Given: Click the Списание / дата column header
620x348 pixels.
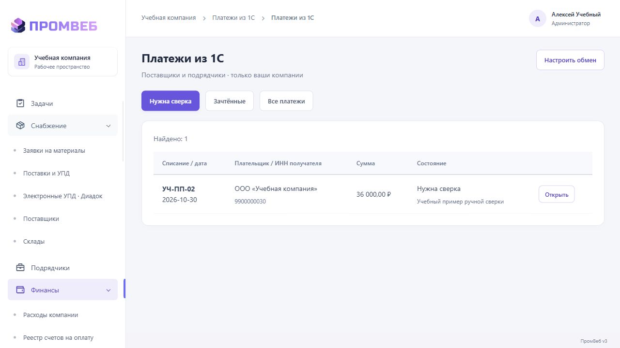Looking at the screenshot, I should pyautogui.click(x=185, y=163).
